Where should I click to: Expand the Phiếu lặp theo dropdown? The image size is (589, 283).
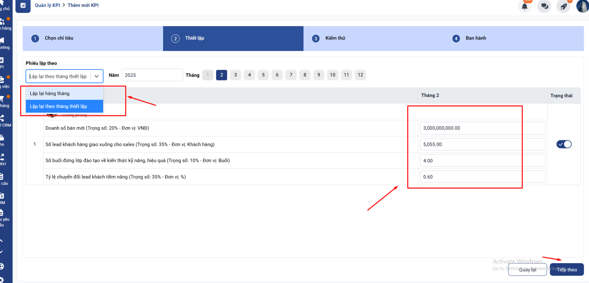click(64, 76)
